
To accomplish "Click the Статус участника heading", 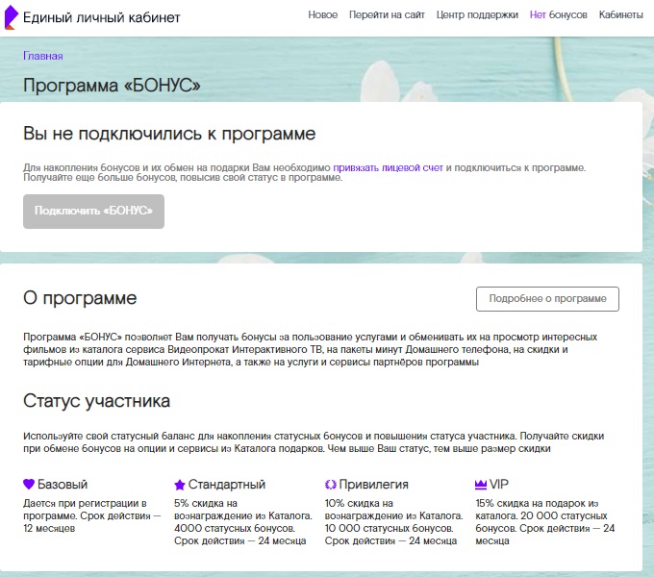I will (x=96, y=401).
